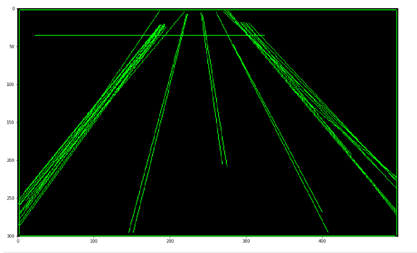The image size is (417, 253).
Task: Click the x-axis tick label 300
Action: pyautogui.click(x=246, y=241)
